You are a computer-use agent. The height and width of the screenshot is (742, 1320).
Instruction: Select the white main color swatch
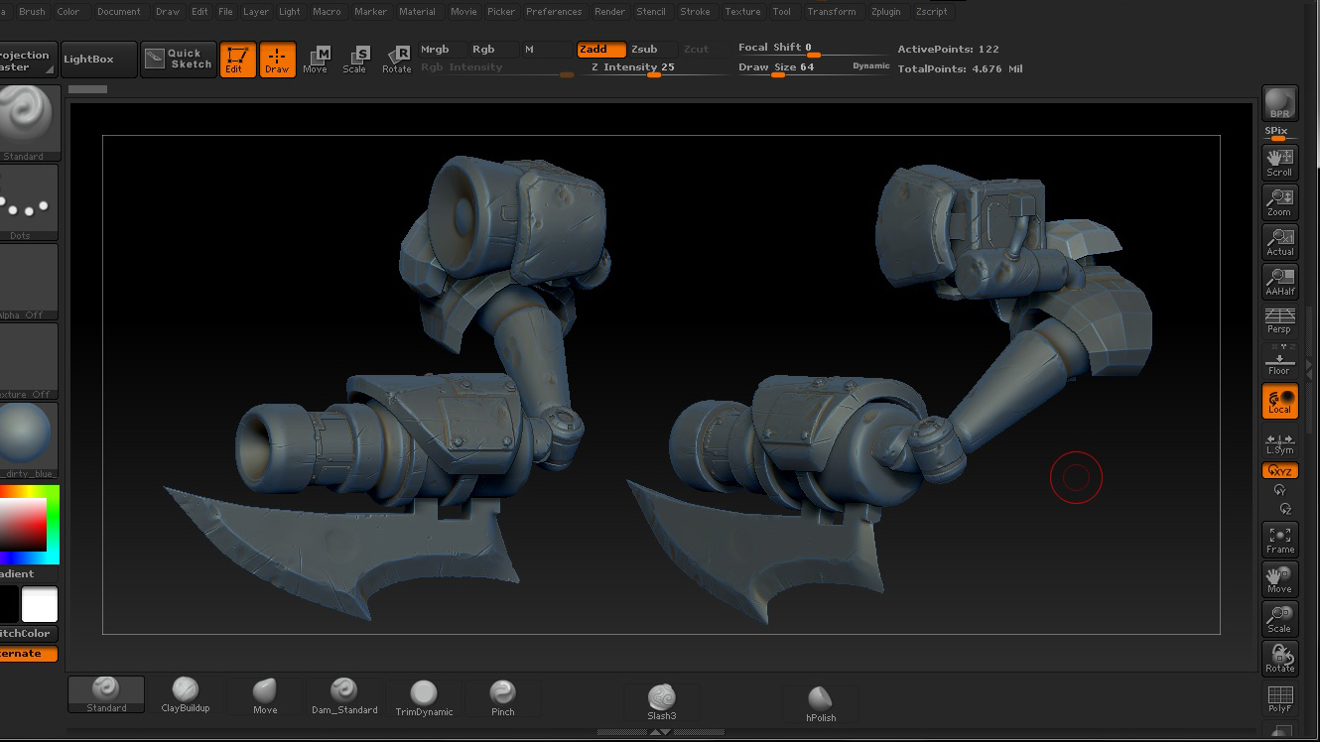pyautogui.click(x=40, y=604)
